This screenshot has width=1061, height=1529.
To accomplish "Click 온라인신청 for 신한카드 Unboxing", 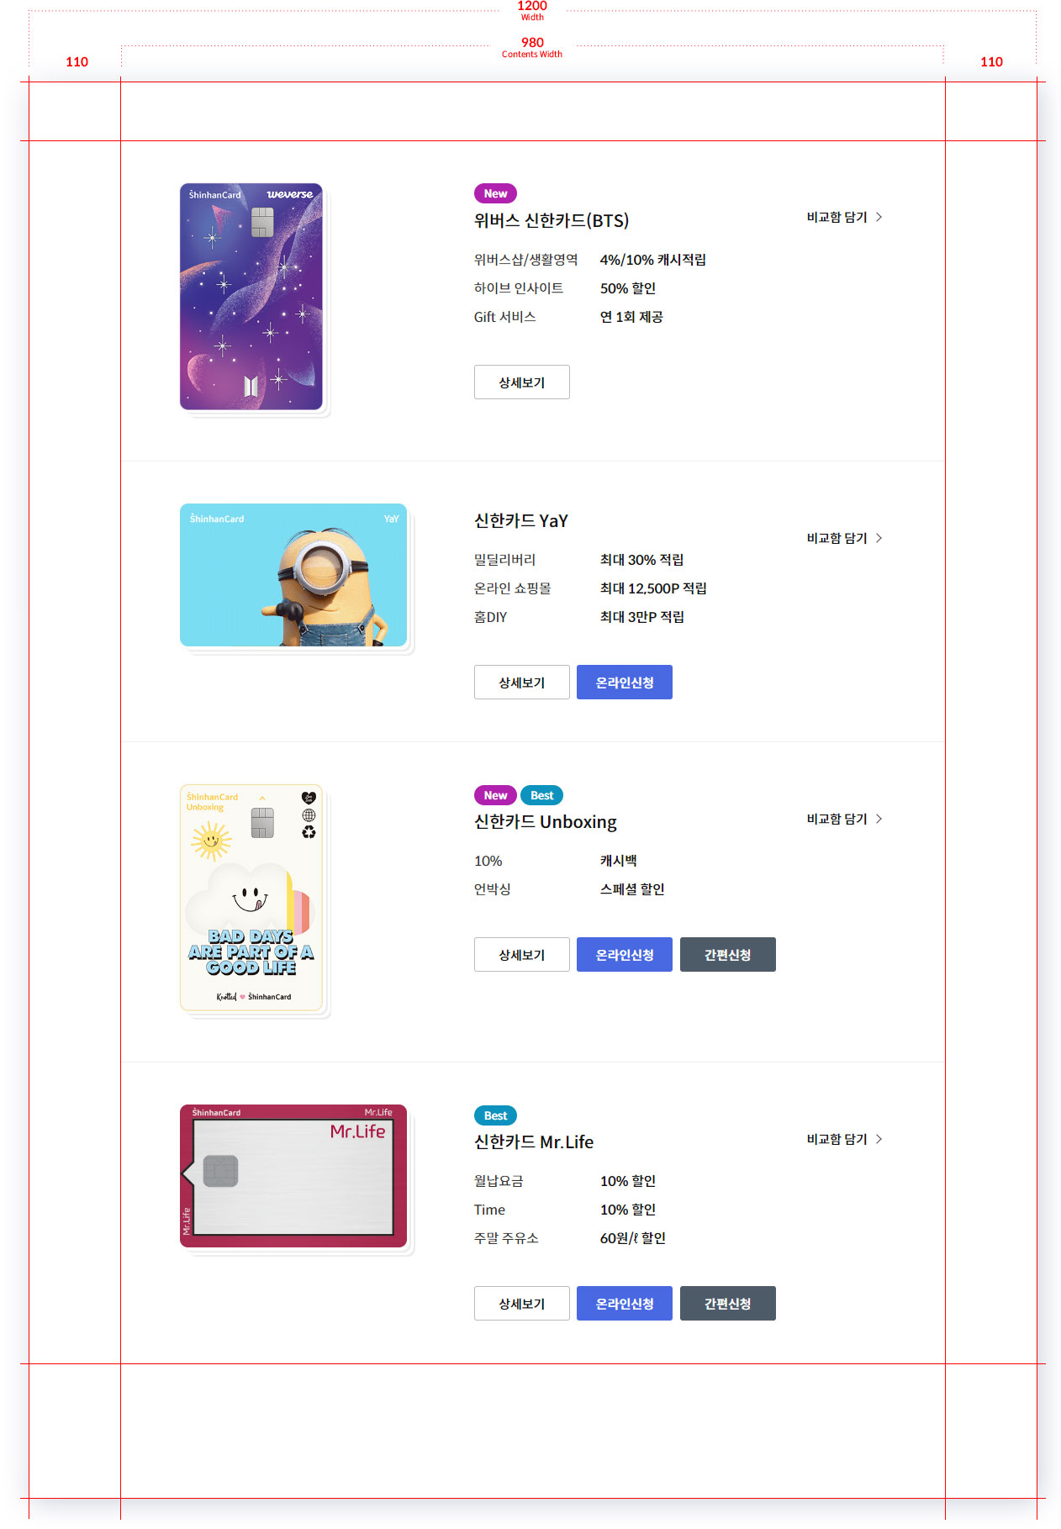I will (625, 955).
